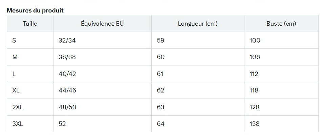Click the Buste (cm) column header
This screenshot has height=138, width=326.
(281, 23)
